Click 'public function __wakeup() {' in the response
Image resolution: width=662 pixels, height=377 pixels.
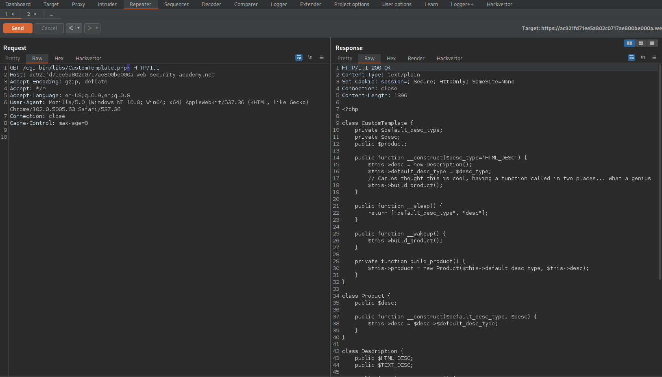point(400,234)
